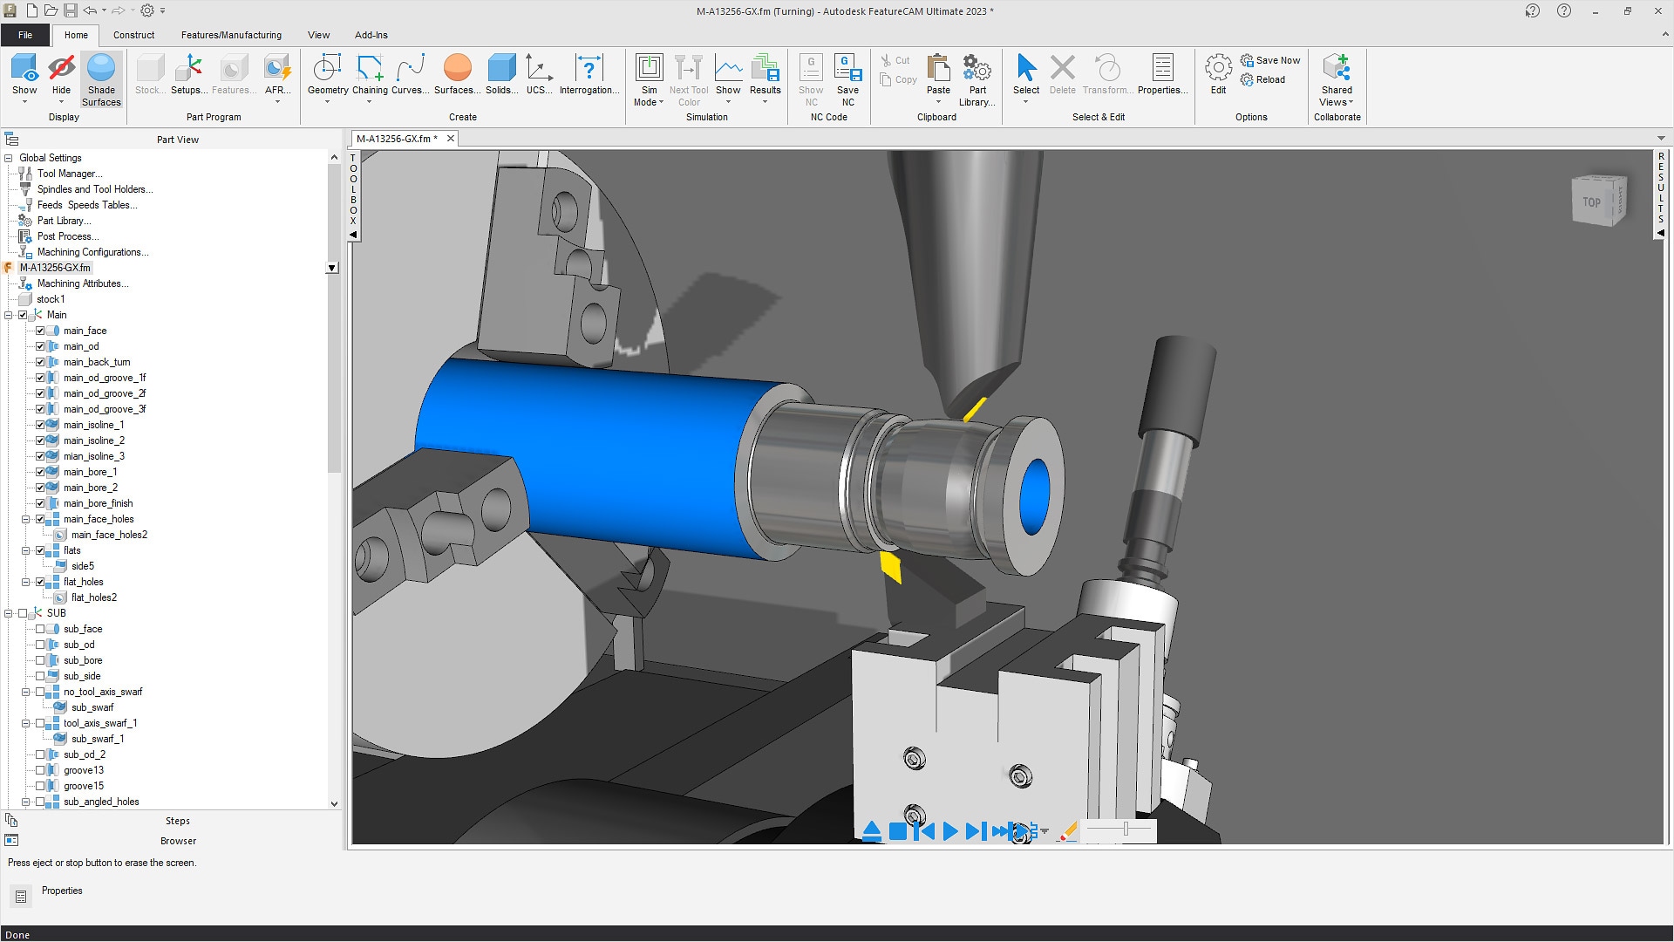
Task: Expand the SUB tree section
Action: [x=10, y=613]
